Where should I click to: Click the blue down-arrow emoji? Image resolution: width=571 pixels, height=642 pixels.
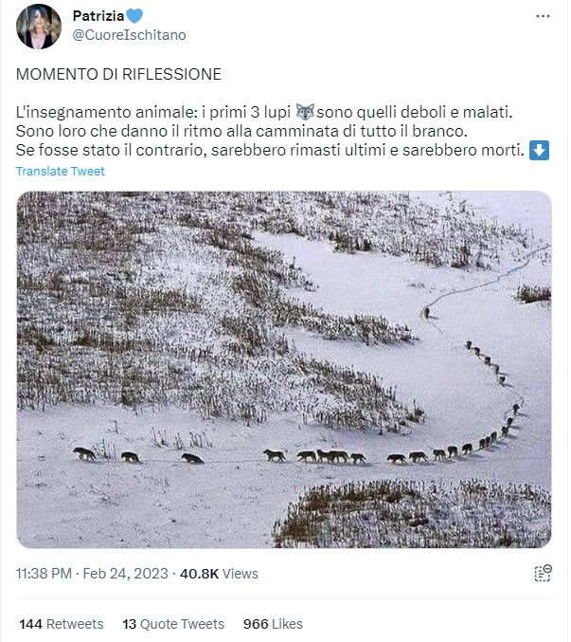[539, 150]
